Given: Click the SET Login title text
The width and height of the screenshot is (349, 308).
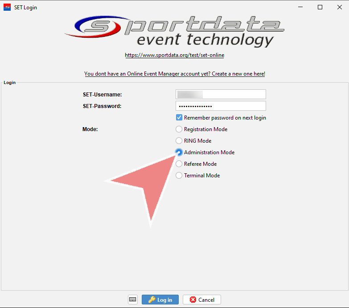Looking at the screenshot, I should [25, 7].
